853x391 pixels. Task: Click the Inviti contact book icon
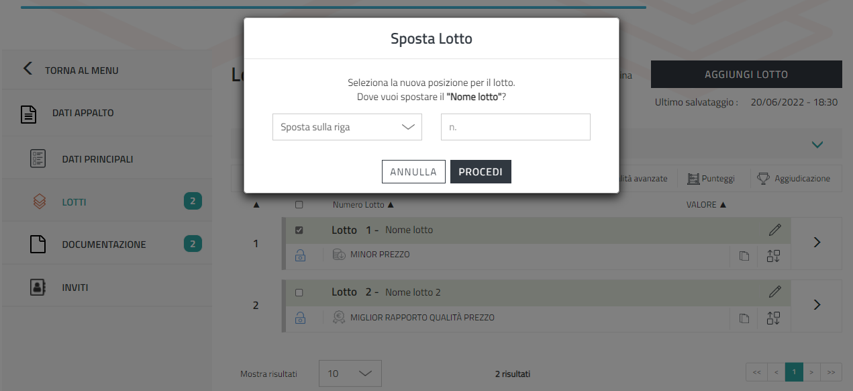38,288
